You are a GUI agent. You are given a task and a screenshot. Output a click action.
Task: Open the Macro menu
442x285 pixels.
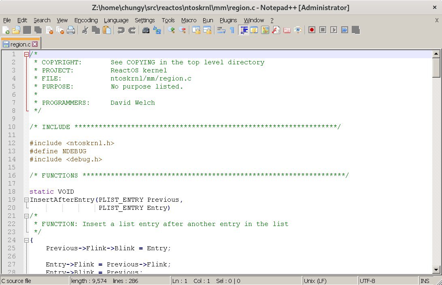[x=189, y=20]
